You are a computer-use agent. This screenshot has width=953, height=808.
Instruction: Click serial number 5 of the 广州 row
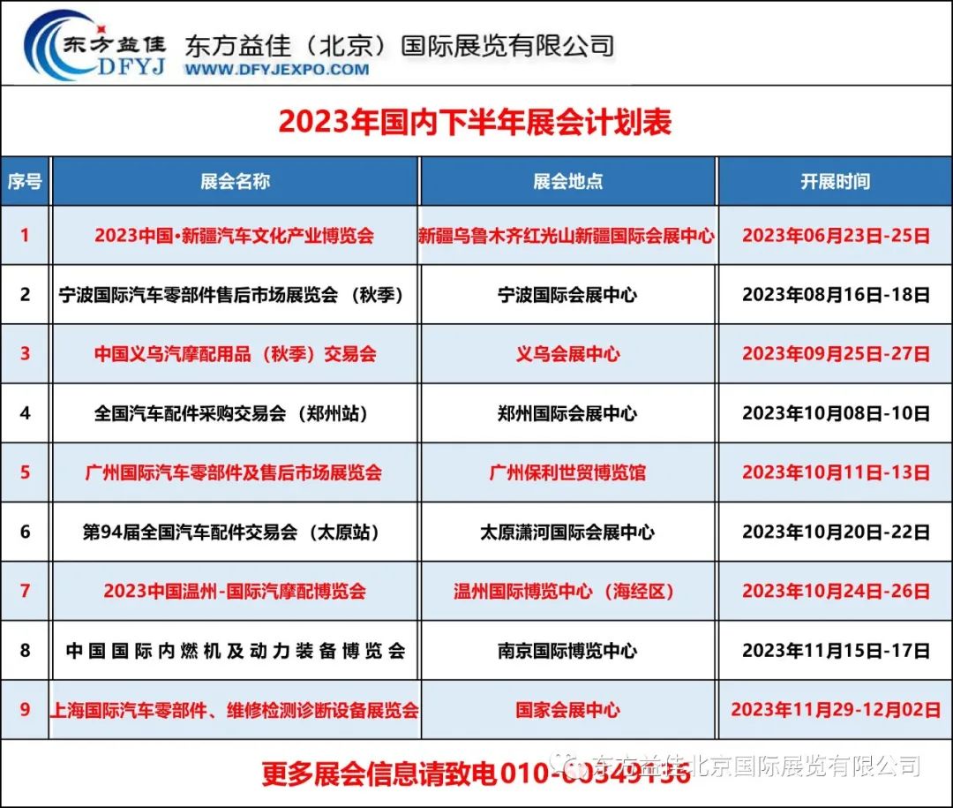(x=25, y=472)
